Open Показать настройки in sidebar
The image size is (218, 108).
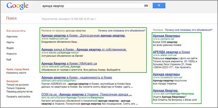(18, 97)
